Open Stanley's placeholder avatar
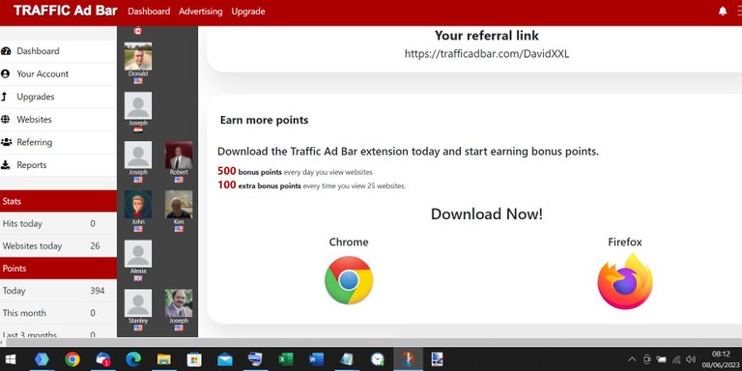Viewport: 742px width, 371px height. click(138, 302)
